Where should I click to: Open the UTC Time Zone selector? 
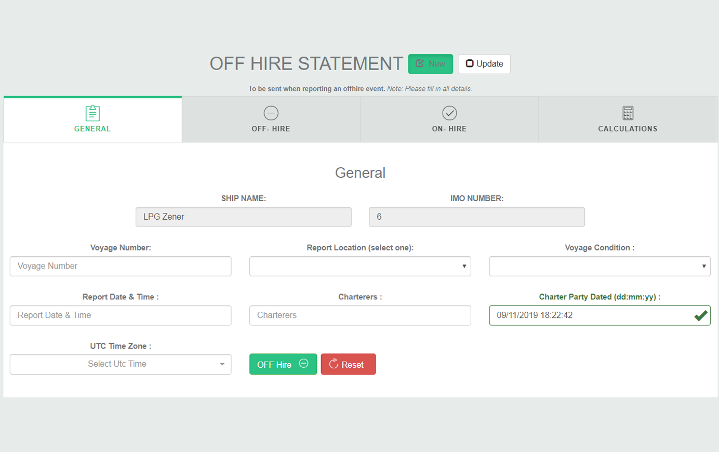121,364
